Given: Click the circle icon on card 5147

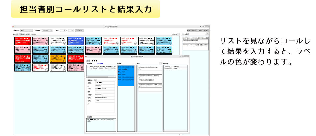Looking at the screenshot, I should [29, 69].
